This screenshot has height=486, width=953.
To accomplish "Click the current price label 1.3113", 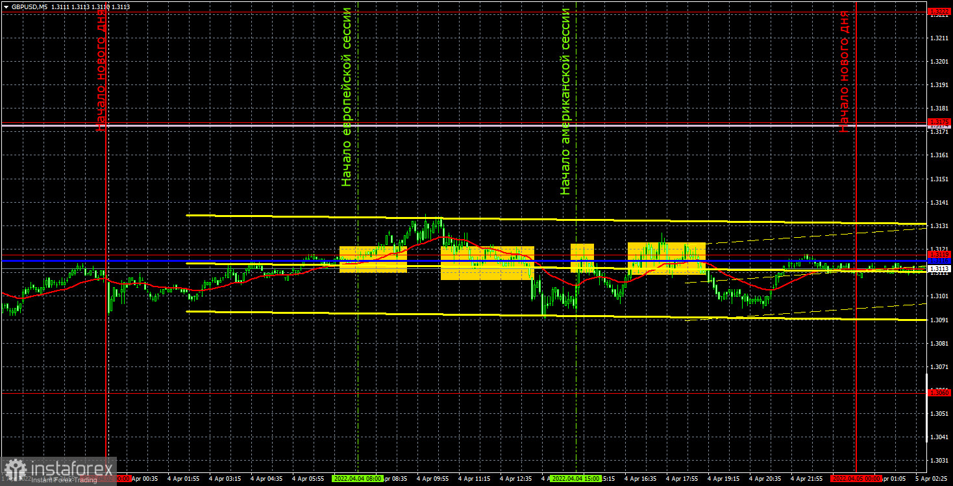I will pos(939,268).
